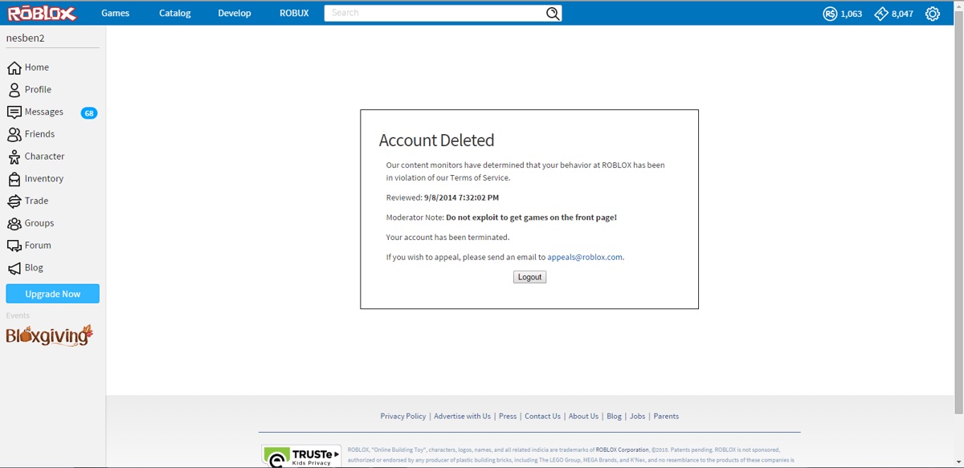Click the Upgrade Now button
Viewport: 964px width, 468px height.
(x=53, y=294)
